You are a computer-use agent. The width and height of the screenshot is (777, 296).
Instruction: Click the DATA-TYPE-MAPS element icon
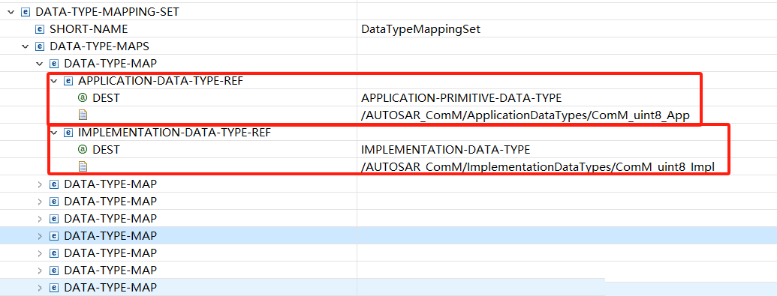pyautogui.click(x=40, y=46)
